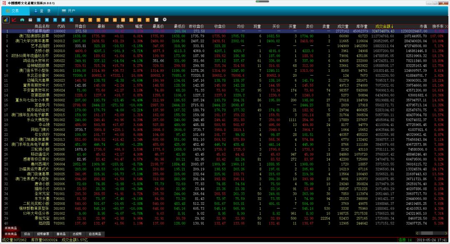The image size is (450, 244).
Task: Choose the orange 60-minute interval icon
Action: point(123,20)
